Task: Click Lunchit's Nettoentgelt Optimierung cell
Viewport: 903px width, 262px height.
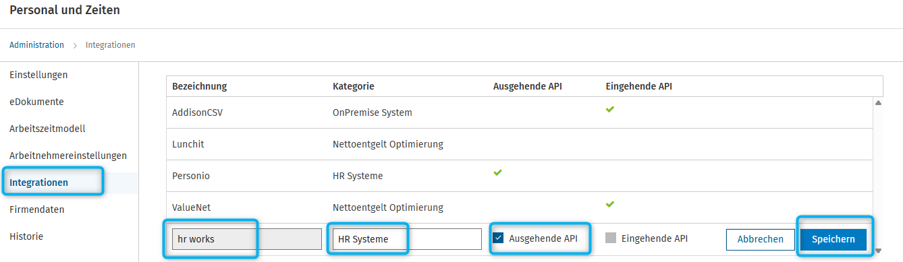Action: coord(388,144)
